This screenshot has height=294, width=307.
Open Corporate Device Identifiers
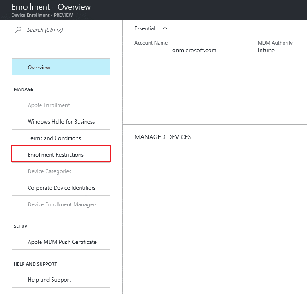pyautogui.click(x=61, y=187)
